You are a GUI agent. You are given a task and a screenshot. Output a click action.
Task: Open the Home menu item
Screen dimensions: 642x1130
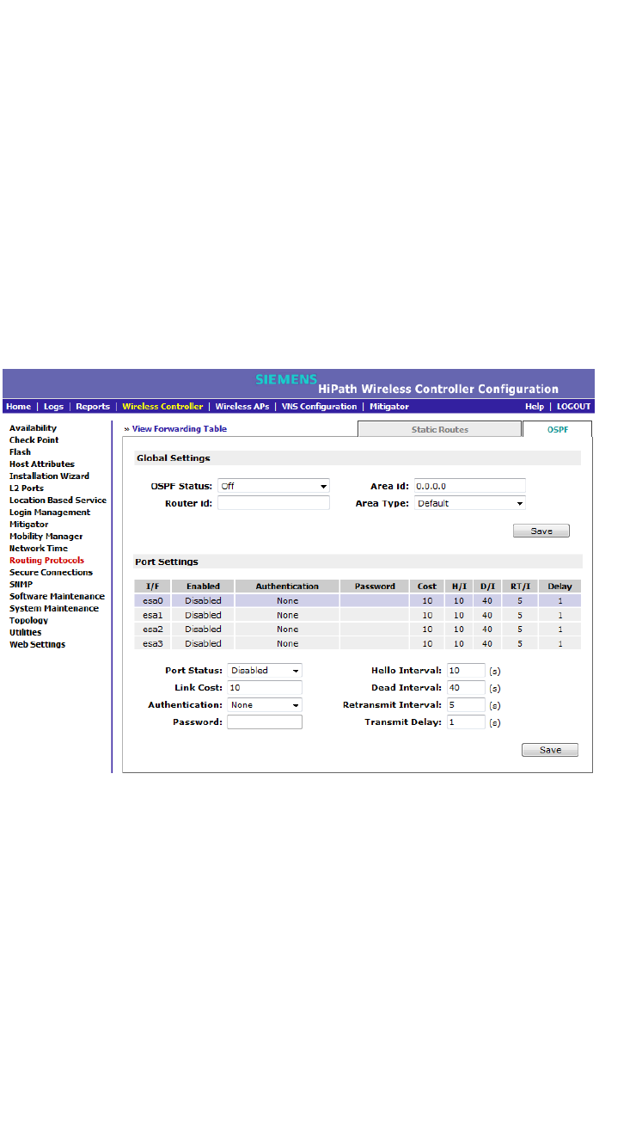(19, 407)
